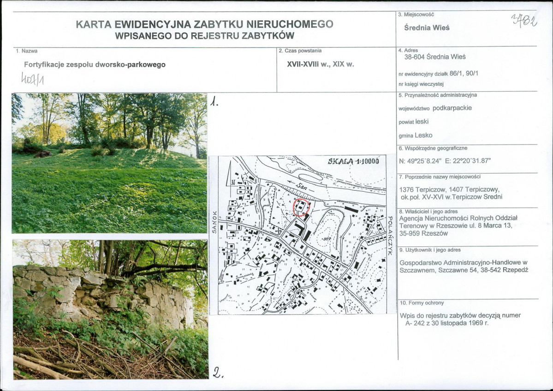Click the decision 'A- 242 z 30 listopada 1969 r.'
Screen dimensions: 553x391
(447, 323)
